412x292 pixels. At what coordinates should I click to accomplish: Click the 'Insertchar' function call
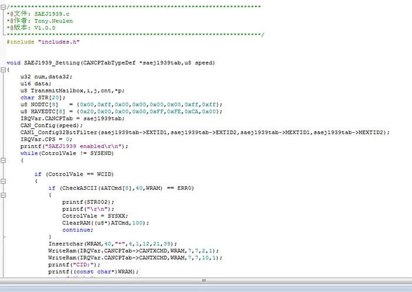point(66,244)
